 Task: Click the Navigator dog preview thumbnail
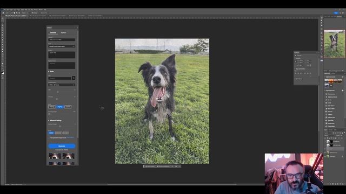tap(334, 44)
